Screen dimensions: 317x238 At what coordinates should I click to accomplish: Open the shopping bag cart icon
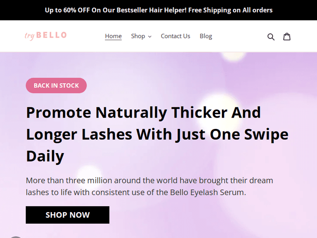tap(287, 37)
